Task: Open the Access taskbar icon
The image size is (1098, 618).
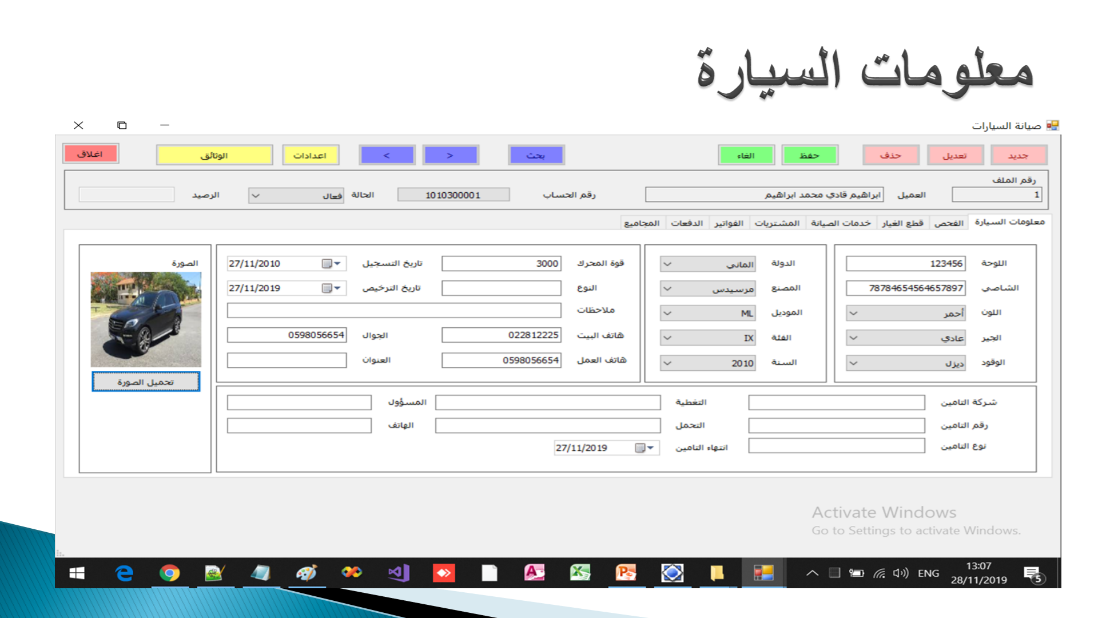Action: 534,573
